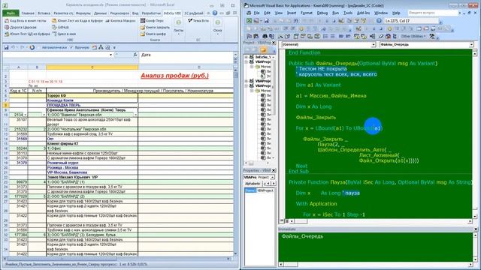This screenshot has height=270, width=481.
Task: Open the filter dropdown in cell A10
Action: 25,115
